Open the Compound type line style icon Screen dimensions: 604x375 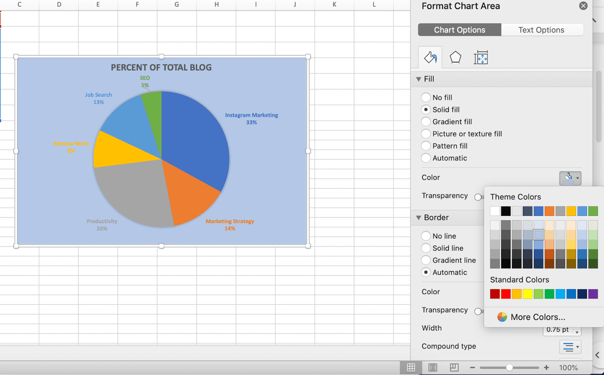(570, 346)
